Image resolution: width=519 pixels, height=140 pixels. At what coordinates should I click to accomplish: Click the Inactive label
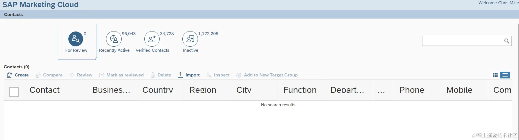[191, 50]
